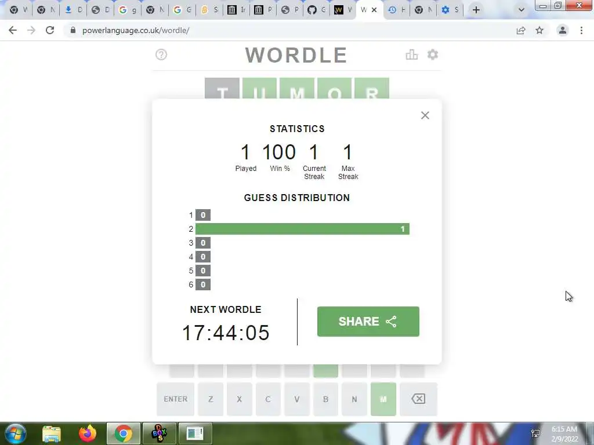Screen dimensions: 594x445
Task: Switch to the Settings tab with gear icon
Action: tap(450, 10)
